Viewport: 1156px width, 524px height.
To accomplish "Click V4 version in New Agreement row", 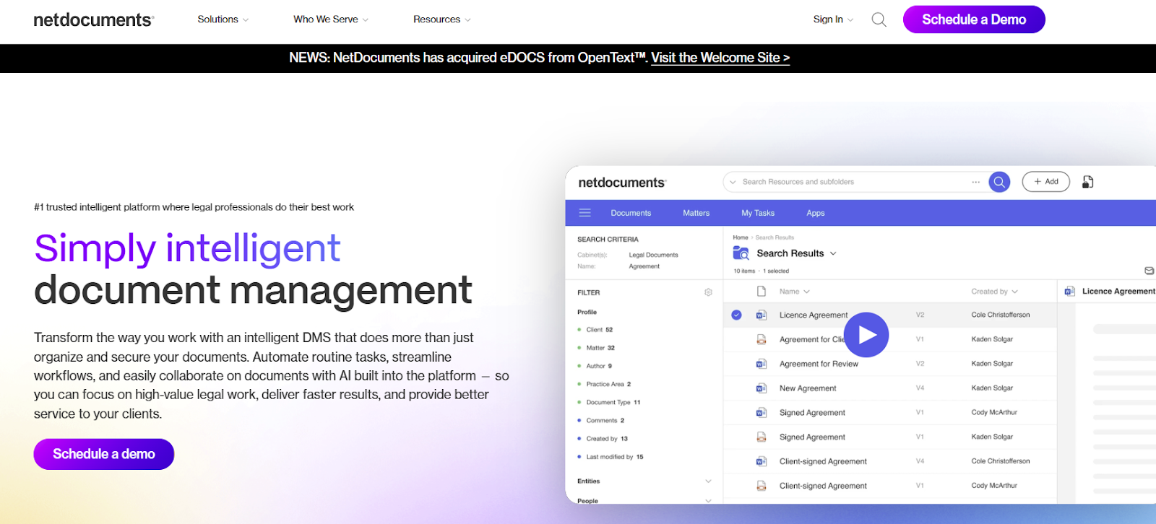I will 920,388.
